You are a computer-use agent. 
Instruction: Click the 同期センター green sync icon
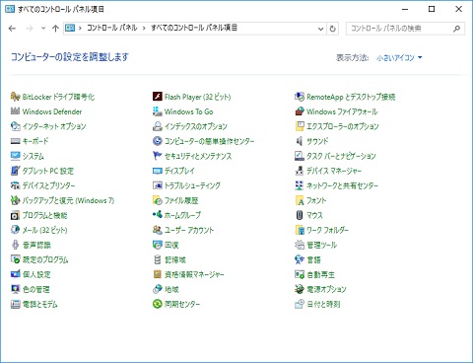coord(158,304)
